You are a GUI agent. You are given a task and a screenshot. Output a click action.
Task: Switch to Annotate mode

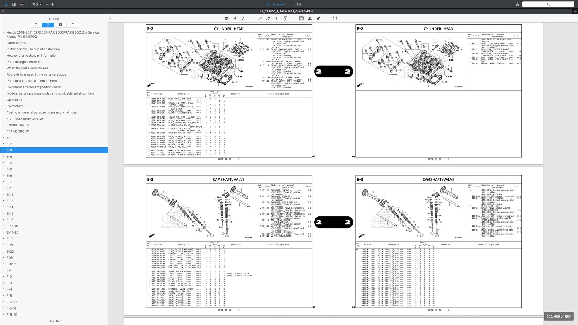[275, 4]
